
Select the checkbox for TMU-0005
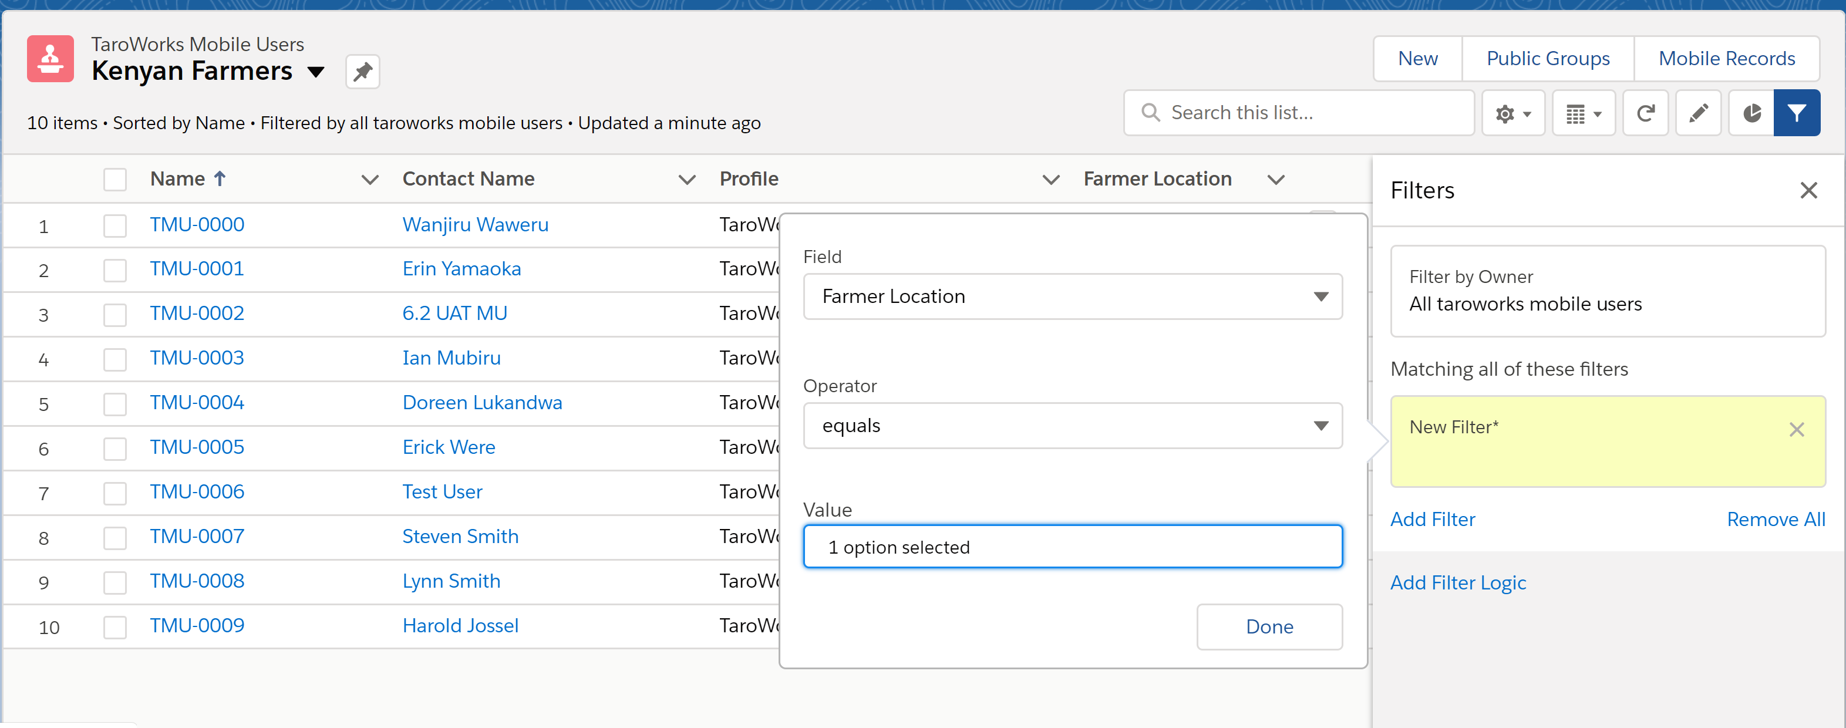point(114,449)
